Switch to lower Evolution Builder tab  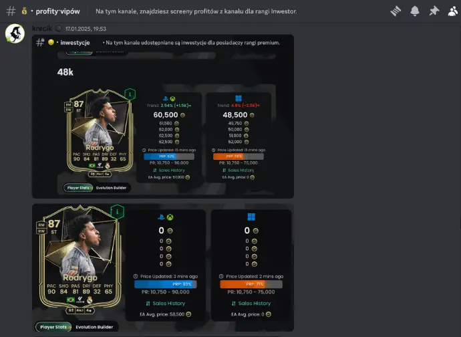94,327
